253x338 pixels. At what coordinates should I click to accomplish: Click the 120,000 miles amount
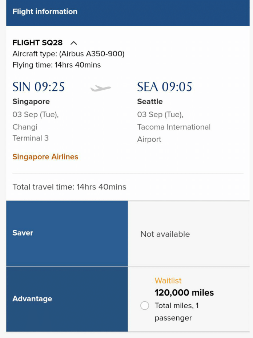click(x=184, y=293)
